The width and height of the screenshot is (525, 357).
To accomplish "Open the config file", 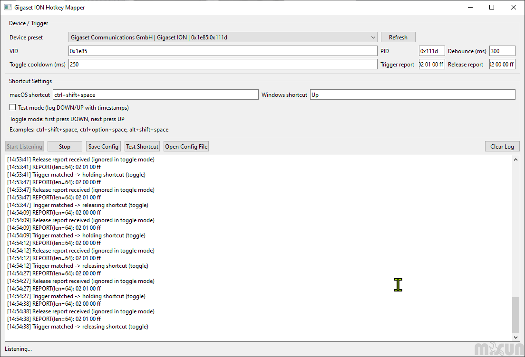I will tap(186, 147).
